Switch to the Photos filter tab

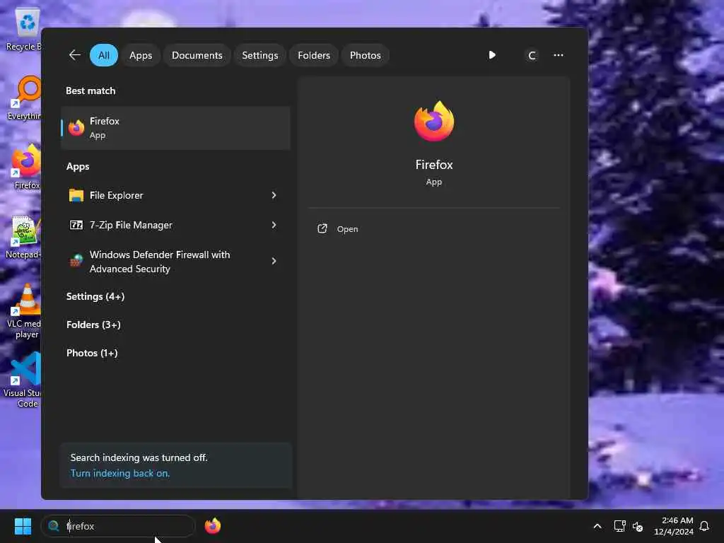(x=366, y=55)
